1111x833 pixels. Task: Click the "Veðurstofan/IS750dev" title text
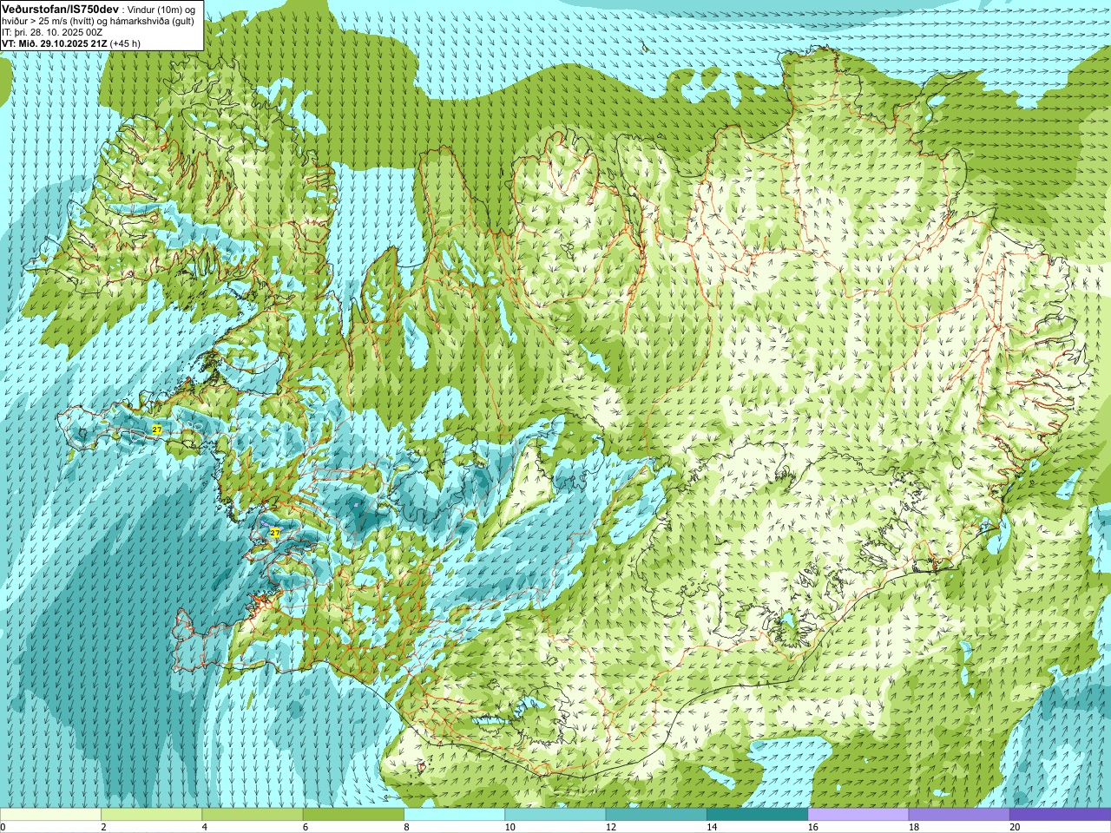click(60, 8)
